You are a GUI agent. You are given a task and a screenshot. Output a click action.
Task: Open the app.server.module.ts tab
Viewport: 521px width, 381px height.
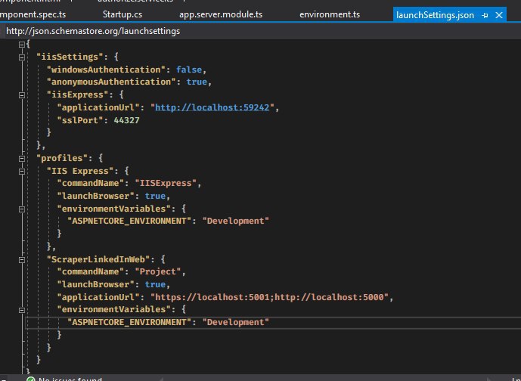click(x=221, y=14)
